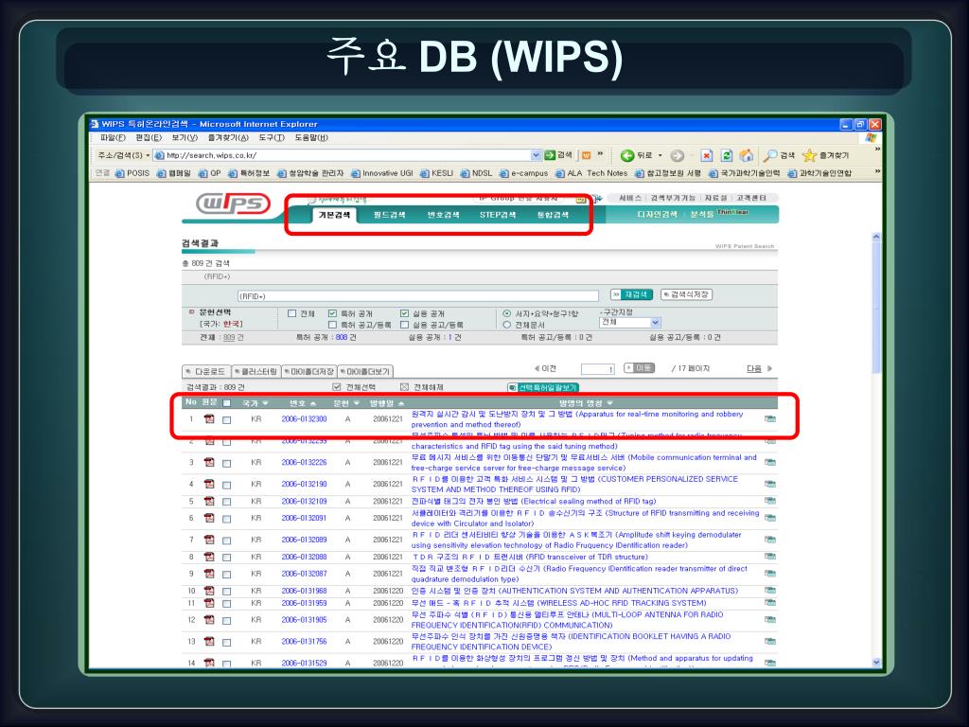Click the page number input field

598,369
